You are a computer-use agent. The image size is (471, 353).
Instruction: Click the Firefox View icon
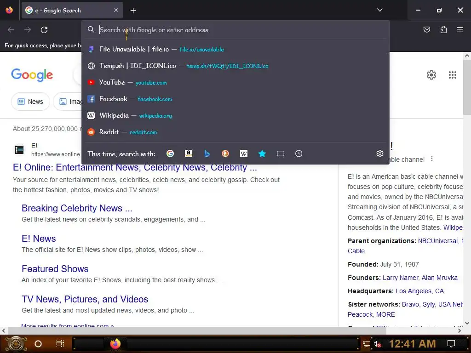[9, 10]
